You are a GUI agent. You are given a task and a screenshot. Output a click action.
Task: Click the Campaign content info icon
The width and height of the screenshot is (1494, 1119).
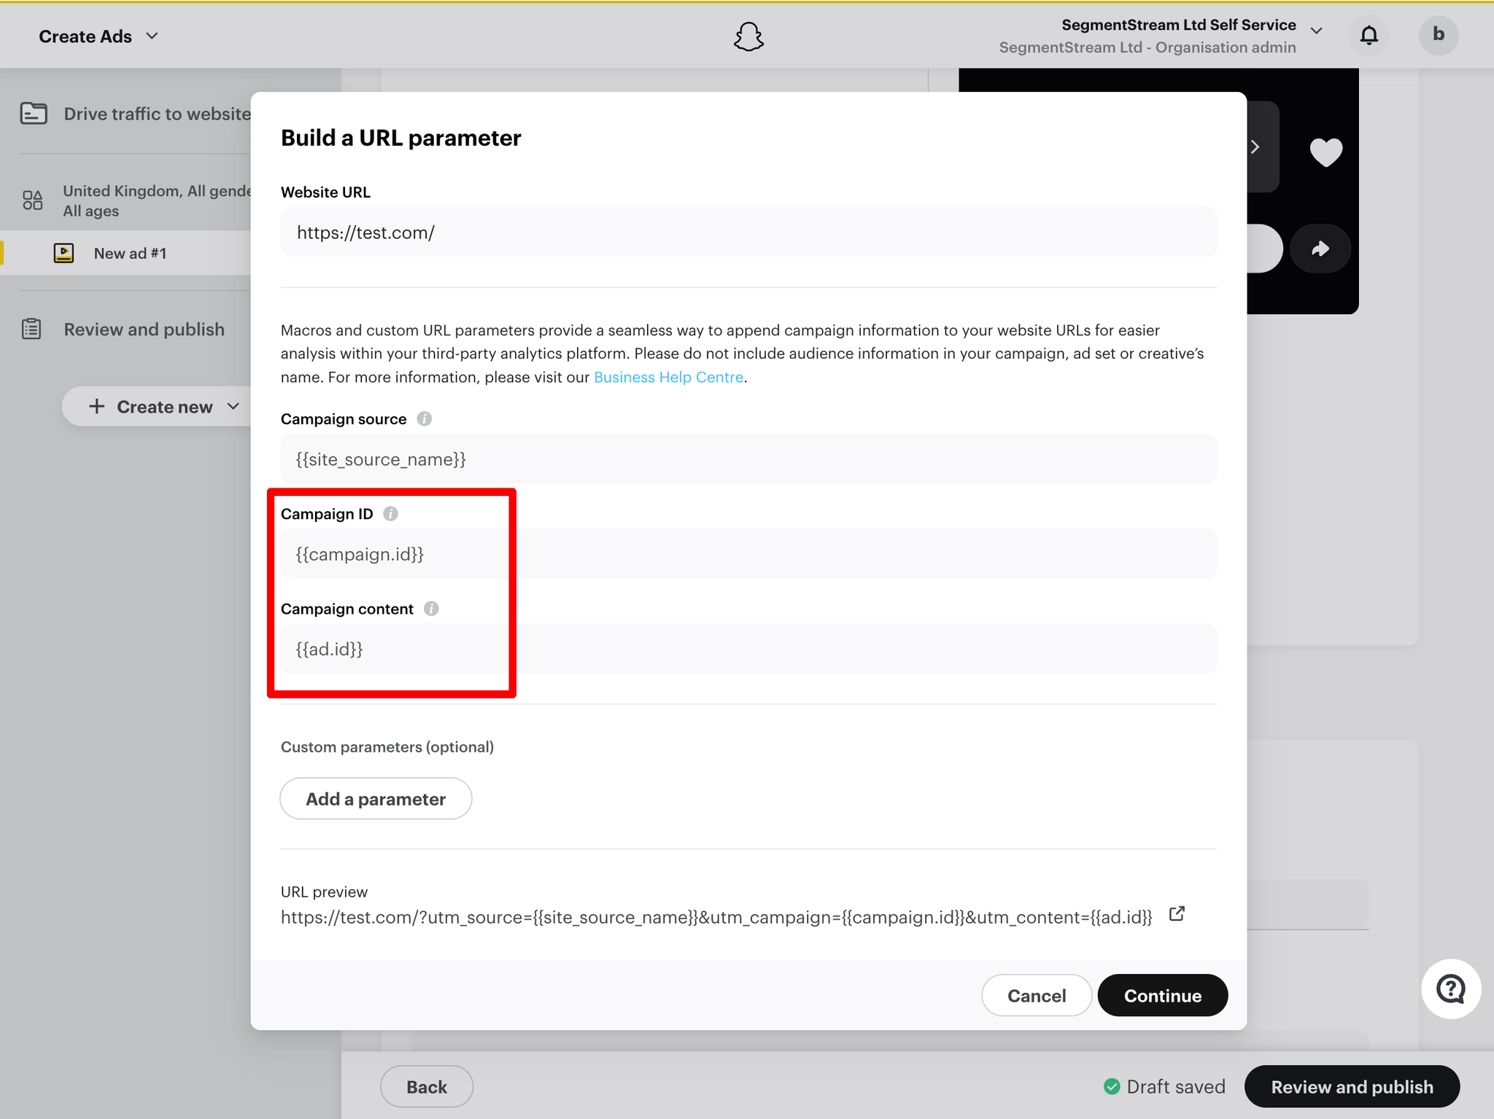coord(431,608)
